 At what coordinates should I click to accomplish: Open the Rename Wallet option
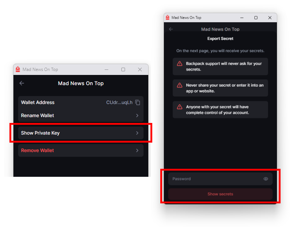(81, 116)
